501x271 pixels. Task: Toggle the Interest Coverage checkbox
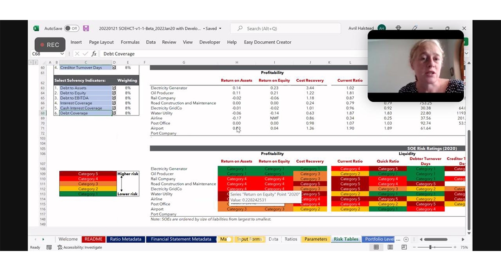point(114,103)
